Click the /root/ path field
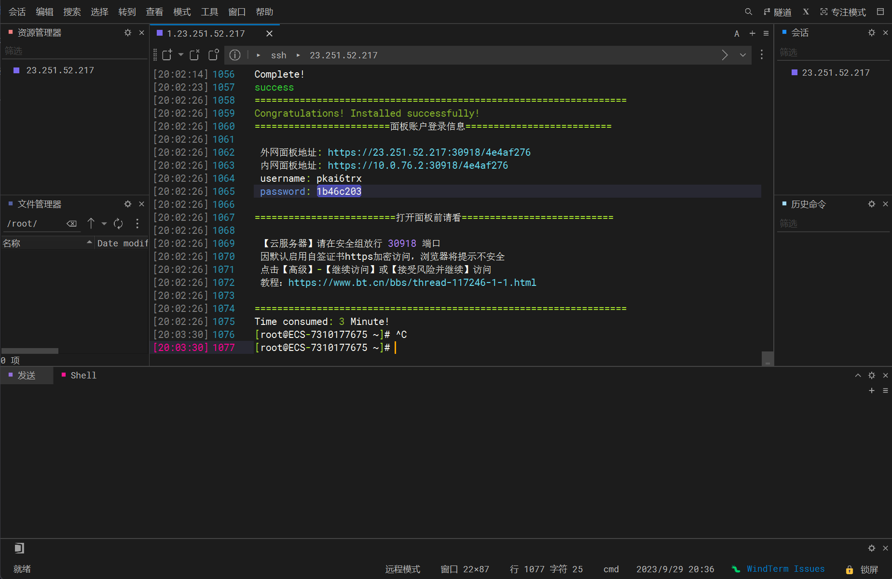This screenshot has height=579, width=892. click(x=34, y=224)
